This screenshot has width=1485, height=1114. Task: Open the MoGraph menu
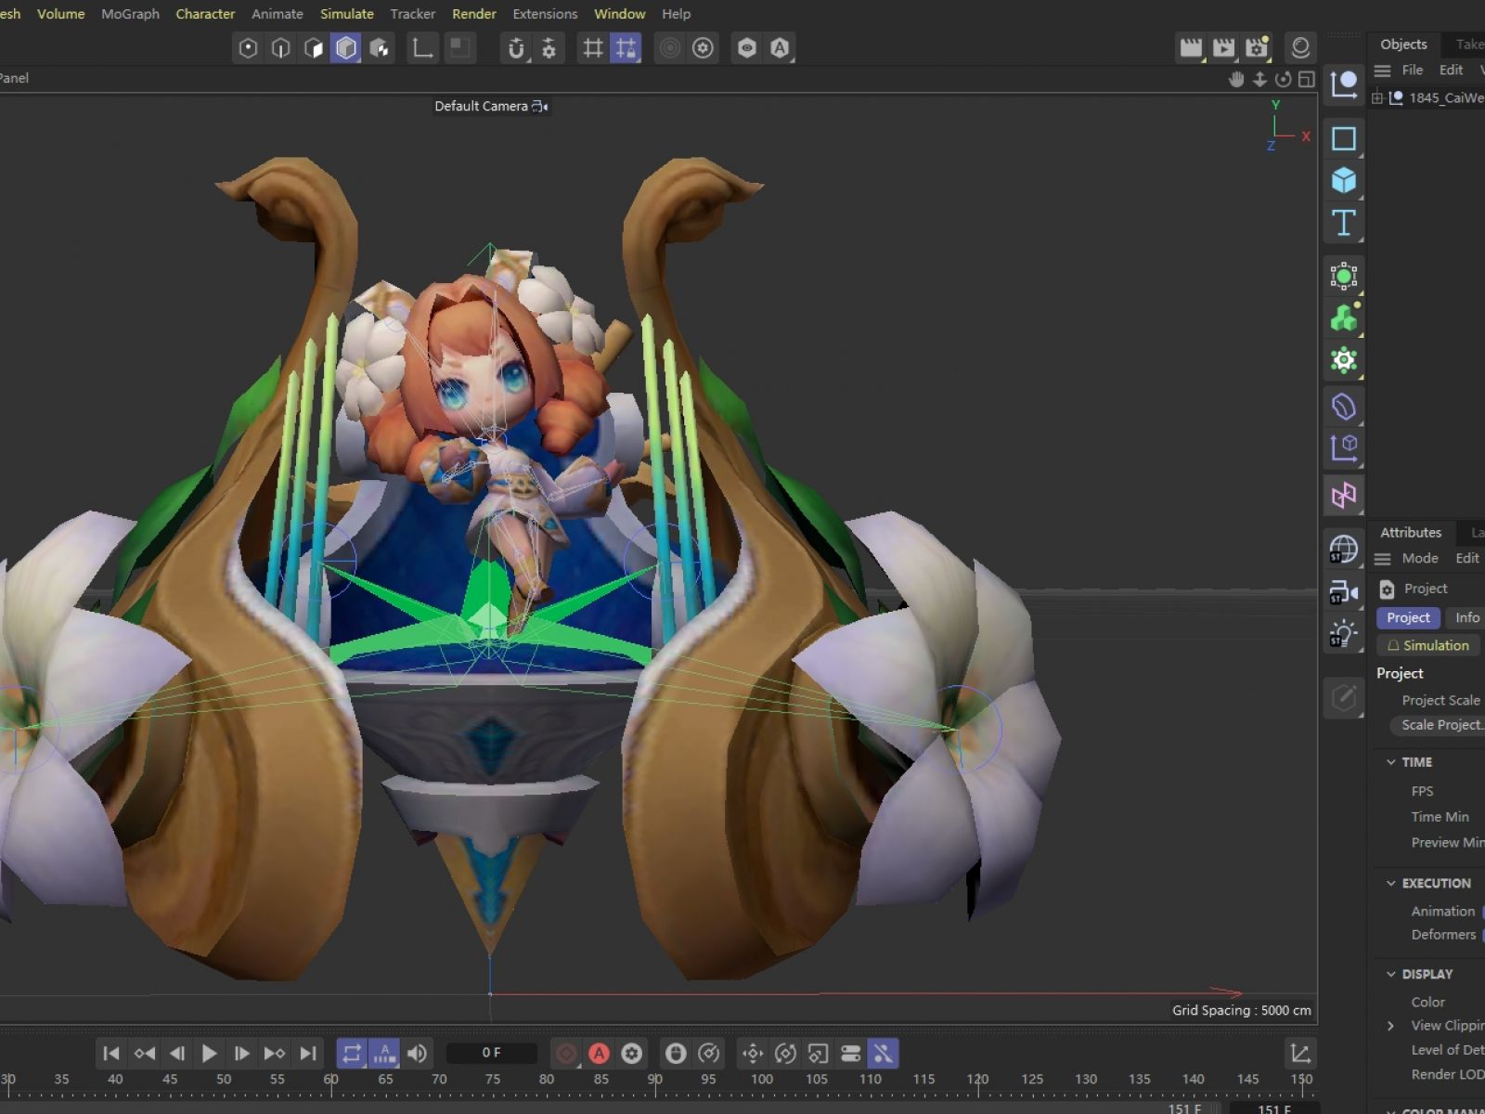(131, 14)
